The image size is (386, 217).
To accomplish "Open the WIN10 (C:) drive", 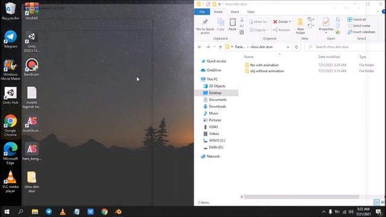I will click(x=214, y=140).
